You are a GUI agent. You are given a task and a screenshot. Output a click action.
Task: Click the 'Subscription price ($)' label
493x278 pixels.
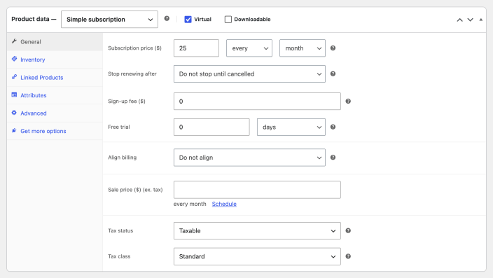click(134, 48)
